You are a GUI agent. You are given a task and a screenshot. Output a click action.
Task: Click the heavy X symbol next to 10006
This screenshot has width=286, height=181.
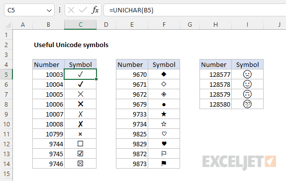tap(81, 104)
